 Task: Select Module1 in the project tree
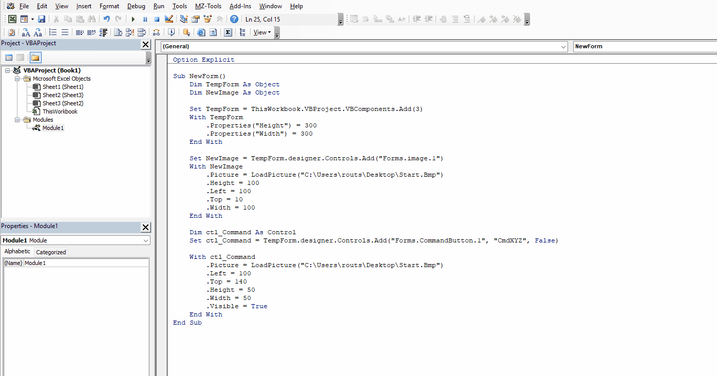(x=52, y=128)
